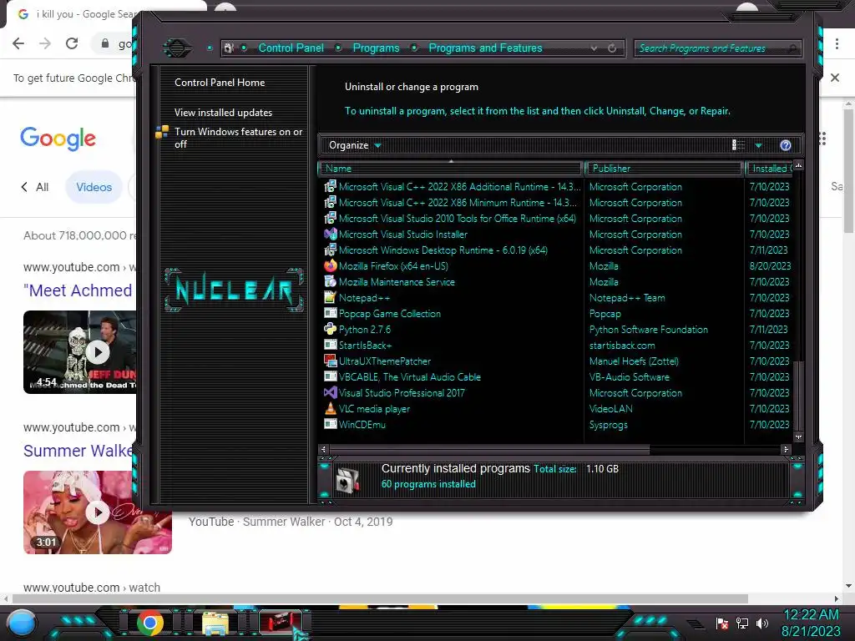The height and width of the screenshot is (641, 855).
Task: Click Python Software Foundation publisher cell
Action: coord(648,329)
